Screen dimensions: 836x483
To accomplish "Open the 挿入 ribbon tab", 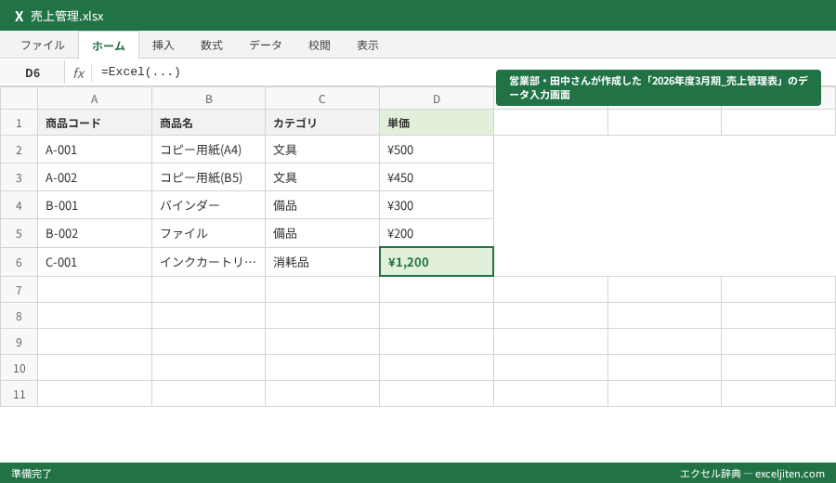I will 163,46.
